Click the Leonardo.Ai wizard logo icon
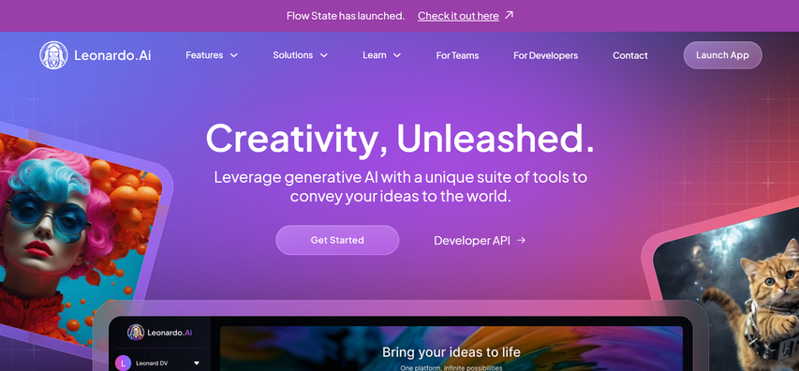This screenshot has height=371, width=799. pyautogui.click(x=53, y=55)
